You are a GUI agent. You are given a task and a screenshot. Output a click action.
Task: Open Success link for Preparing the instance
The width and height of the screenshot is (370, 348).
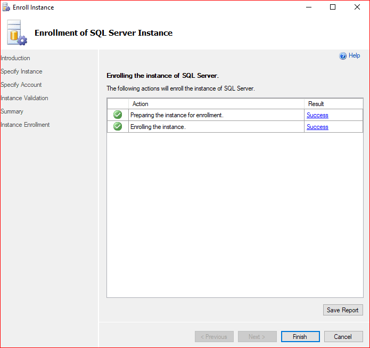point(317,115)
